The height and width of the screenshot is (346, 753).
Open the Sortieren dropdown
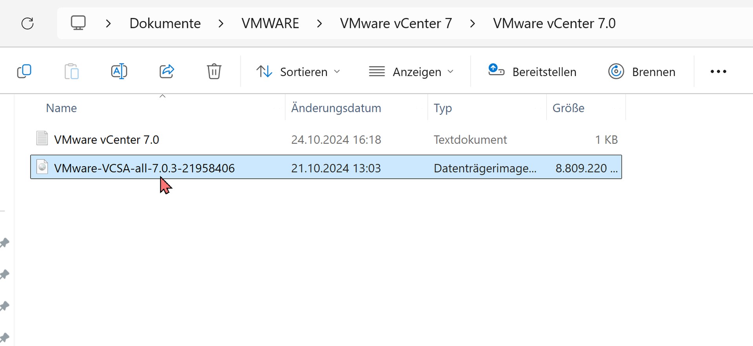298,72
